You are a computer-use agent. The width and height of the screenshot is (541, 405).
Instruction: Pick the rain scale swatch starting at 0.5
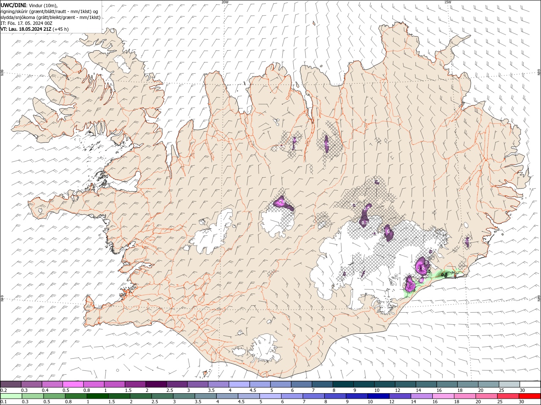coord(55,396)
